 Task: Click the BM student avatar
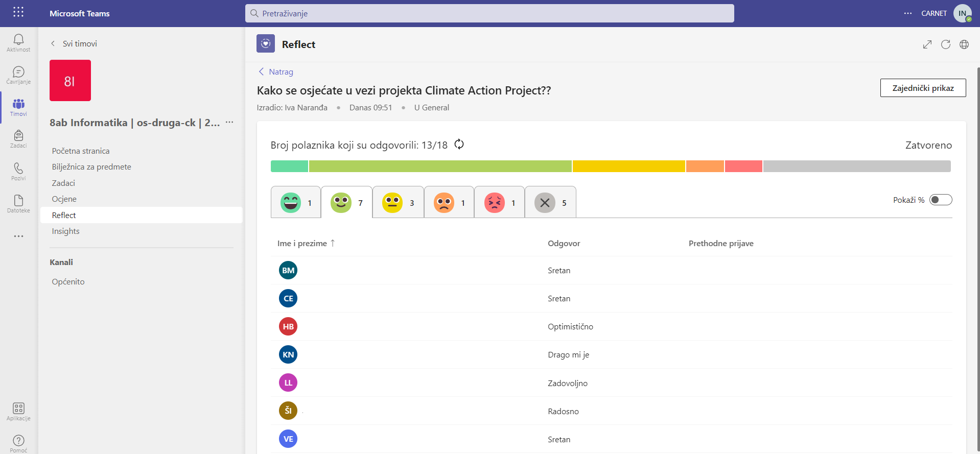click(288, 270)
